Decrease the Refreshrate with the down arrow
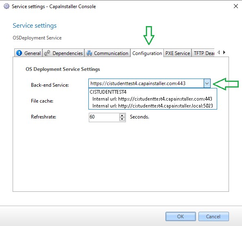242x226 pixels. coord(122,119)
